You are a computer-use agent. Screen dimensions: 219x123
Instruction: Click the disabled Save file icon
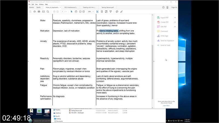[x=30, y=11]
